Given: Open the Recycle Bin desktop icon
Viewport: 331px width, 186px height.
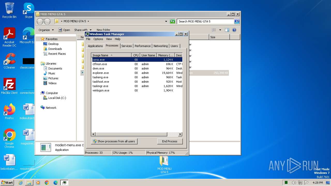Looking at the screenshot, I should pos(9,10).
